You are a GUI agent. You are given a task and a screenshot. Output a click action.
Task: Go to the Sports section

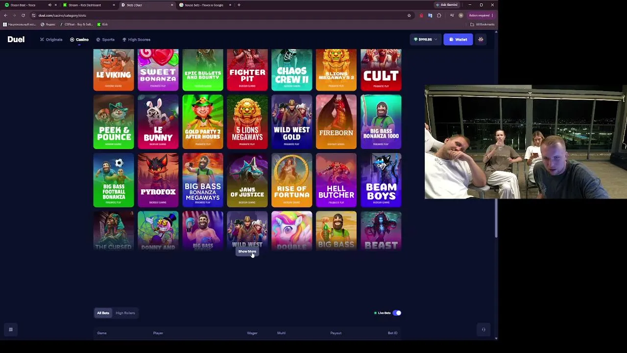105,39
